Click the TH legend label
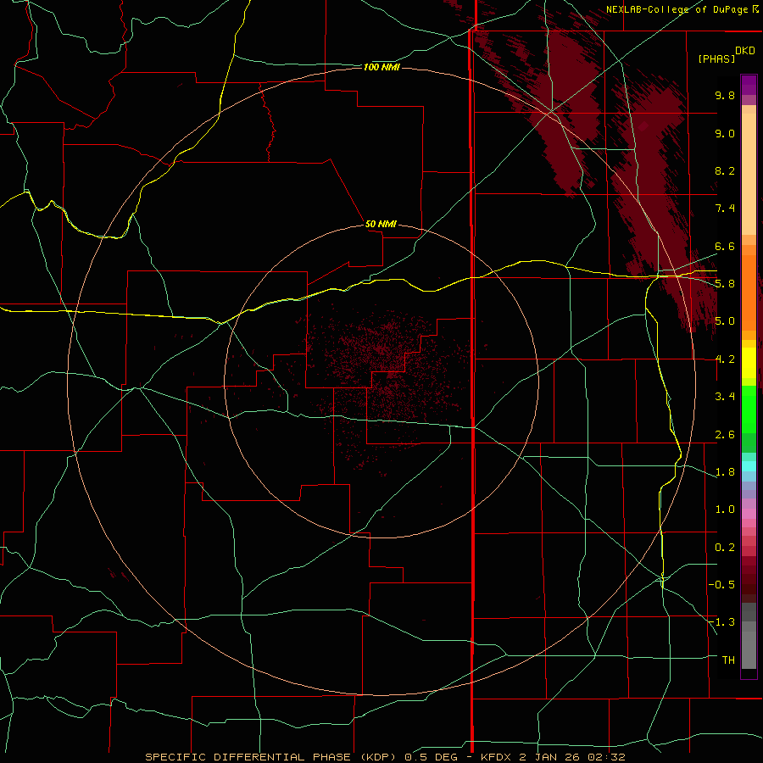This screenshot has width=763, height=763. 728,660
